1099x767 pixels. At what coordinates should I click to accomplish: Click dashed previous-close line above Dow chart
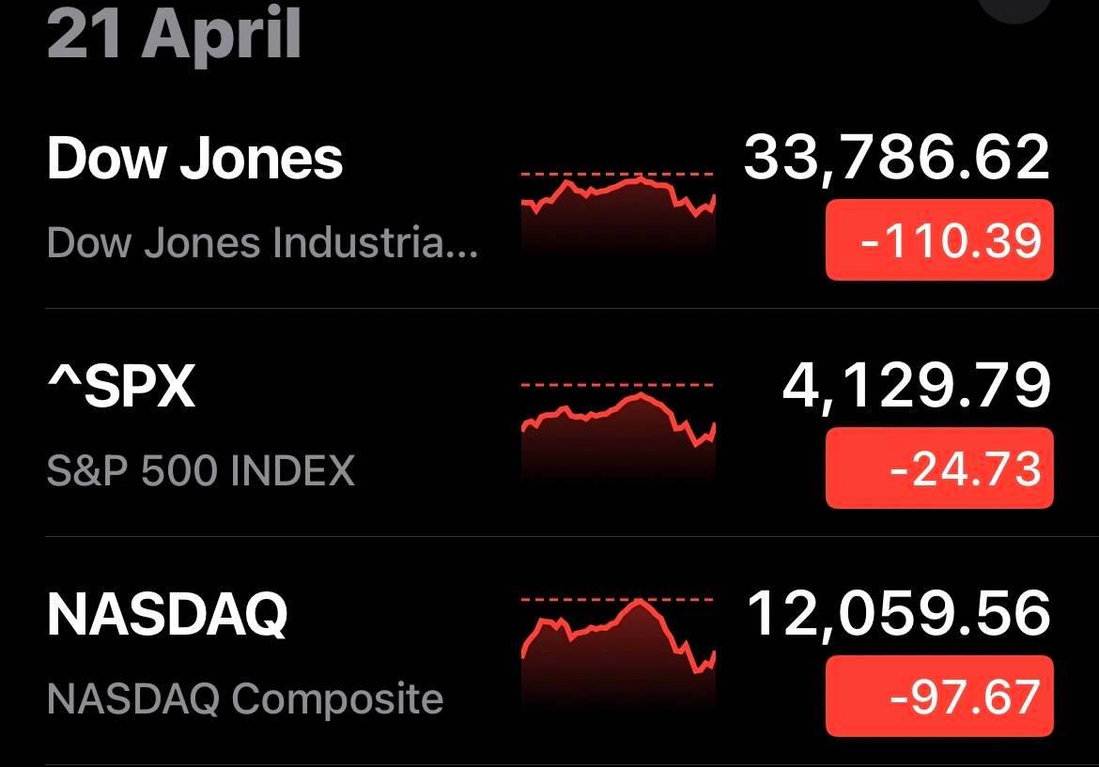(617, 174)
